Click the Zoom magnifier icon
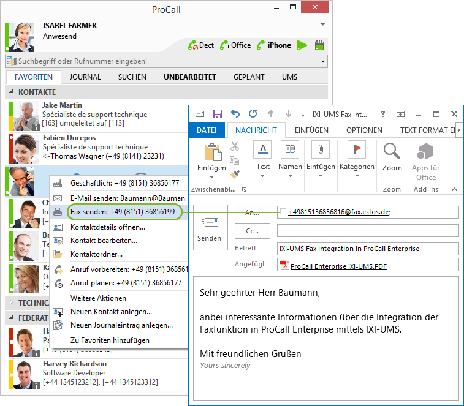Screen dimensions: 464x406 [x=392, y=151]
